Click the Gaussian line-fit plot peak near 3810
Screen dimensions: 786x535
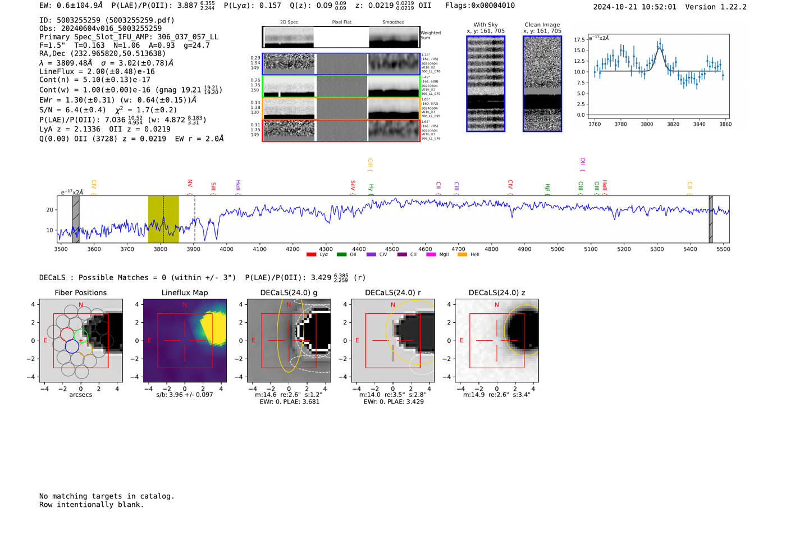pyautogui.click(x=660, y=47)
